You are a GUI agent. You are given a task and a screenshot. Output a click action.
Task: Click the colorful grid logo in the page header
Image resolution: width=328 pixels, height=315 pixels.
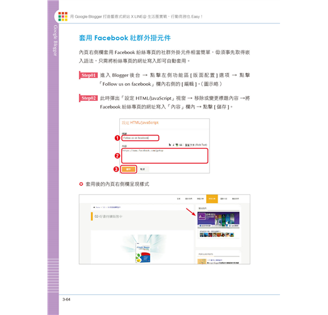[x=63, y=16]
